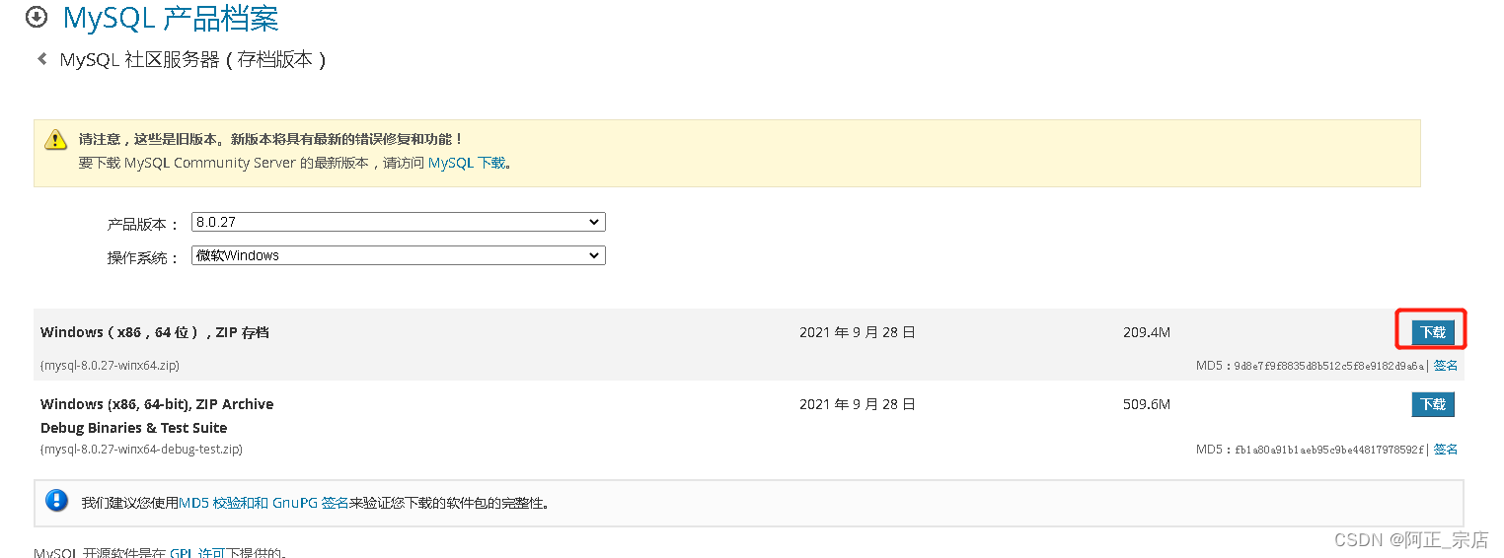Download the mysql-8.0.27-winx64.zip archive
Screen dimensions: 1504x558
tap(1433, 332)
